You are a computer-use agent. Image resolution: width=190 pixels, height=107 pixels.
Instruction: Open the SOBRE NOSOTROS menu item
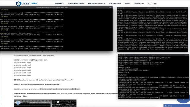(x=76, y=4)
